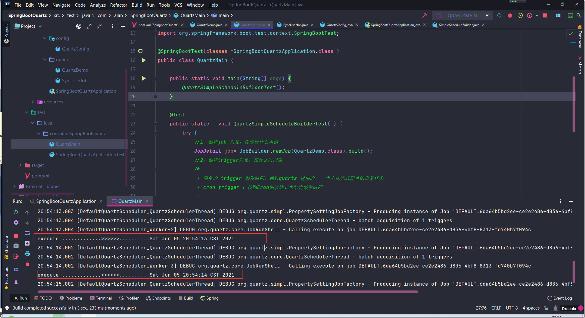Collapse all in Project panel

click(x=99, y=26)
